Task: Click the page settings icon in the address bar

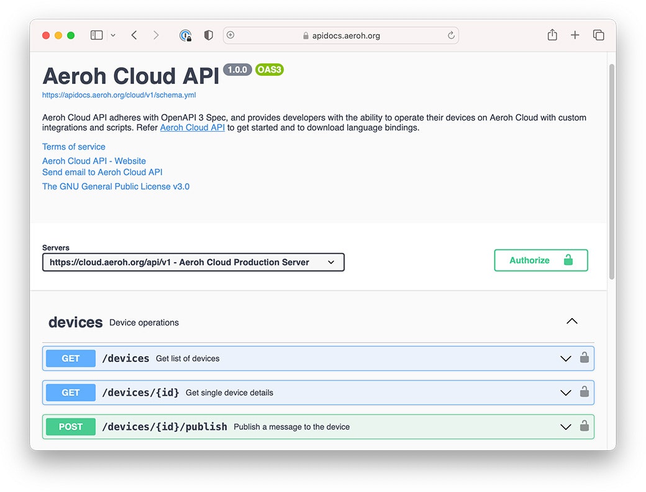Action: point(230,35)
